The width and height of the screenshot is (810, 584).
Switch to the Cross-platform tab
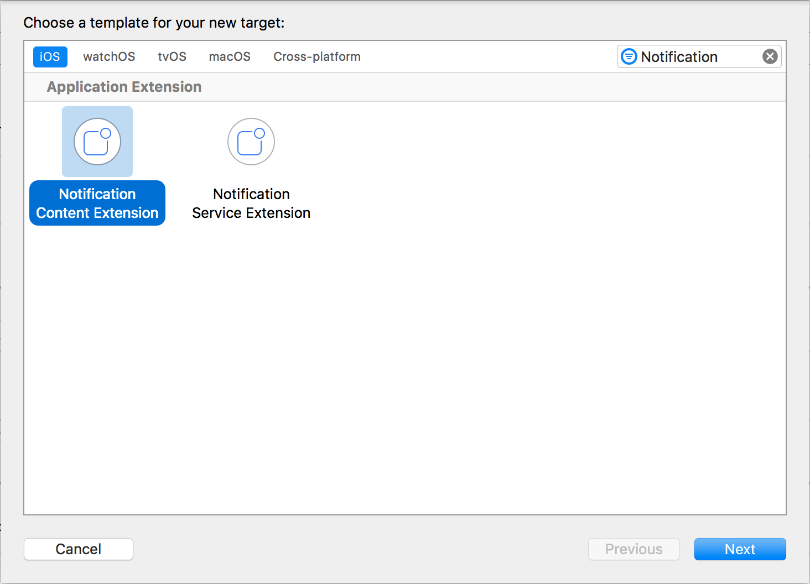tap(317, 57)
